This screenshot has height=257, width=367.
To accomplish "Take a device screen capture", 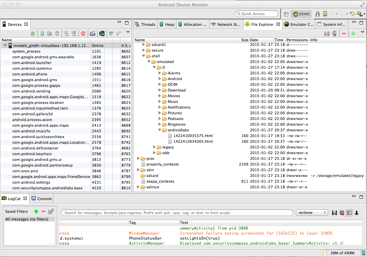I will click(93, 34).
